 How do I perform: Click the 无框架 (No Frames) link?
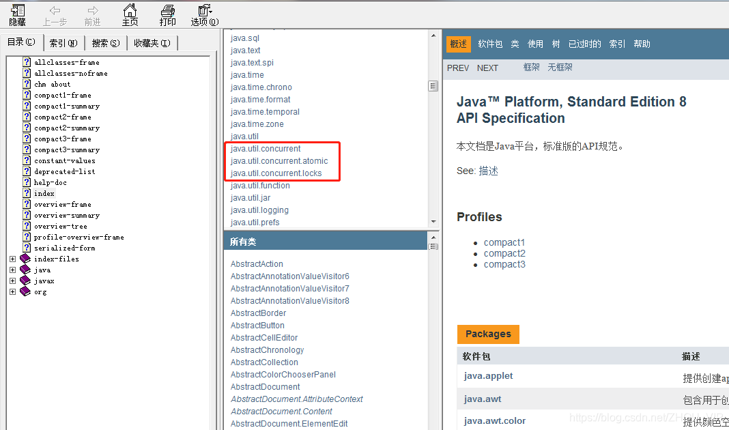(560, 68)
